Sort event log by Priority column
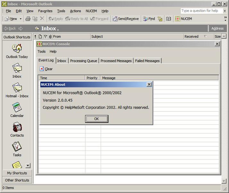Image resolution: width=229 pixels, height=193 pixels. click(x=93, y=78)
